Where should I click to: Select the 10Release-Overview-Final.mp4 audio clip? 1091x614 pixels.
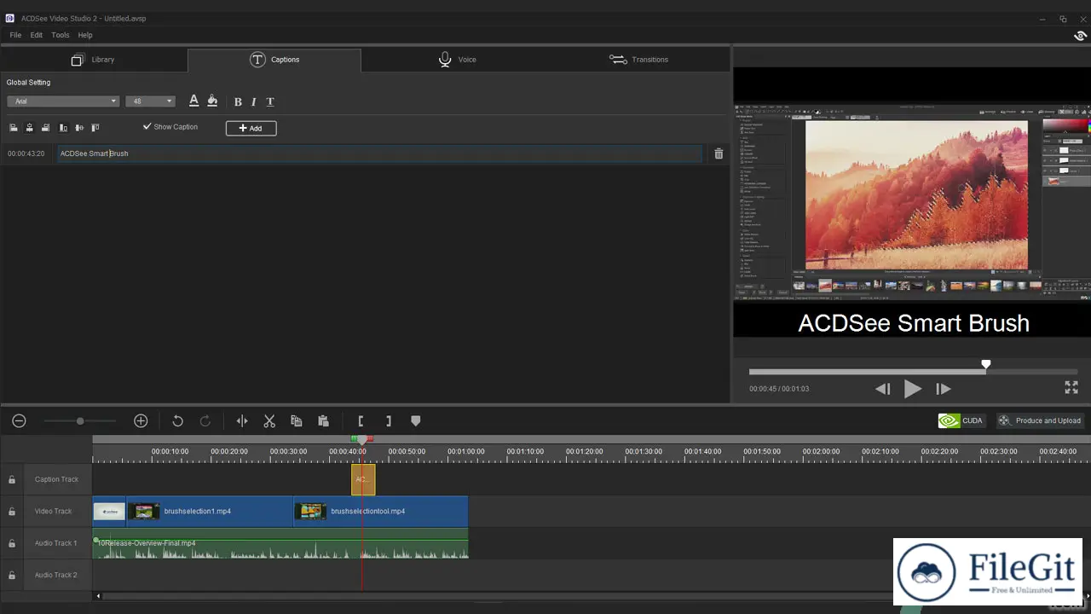tap(280, 543)
